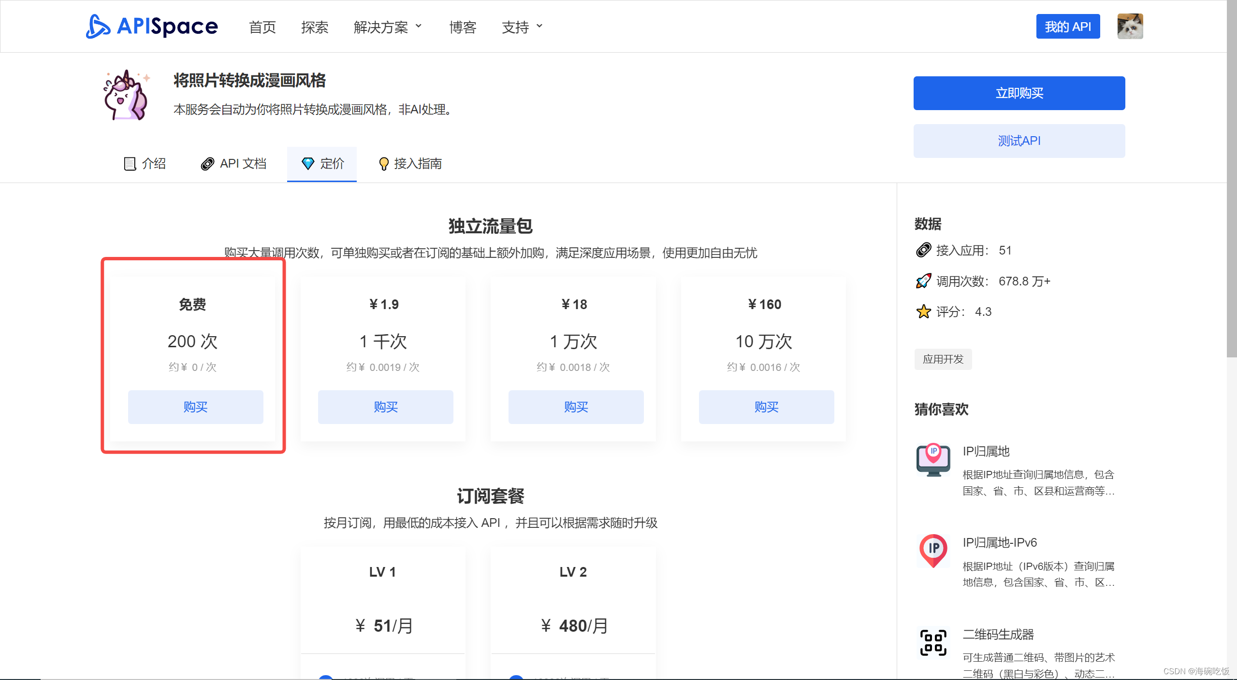Click the 约¥ 0.0019 / 次 unit price
Viewport: 1237px width, 680px height.
[x=383, y=367]
